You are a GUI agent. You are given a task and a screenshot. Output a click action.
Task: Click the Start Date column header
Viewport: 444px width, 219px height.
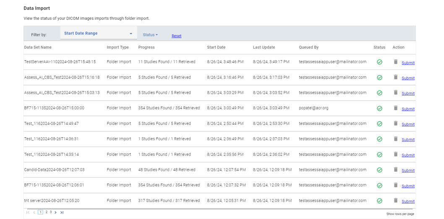(216, 47)
